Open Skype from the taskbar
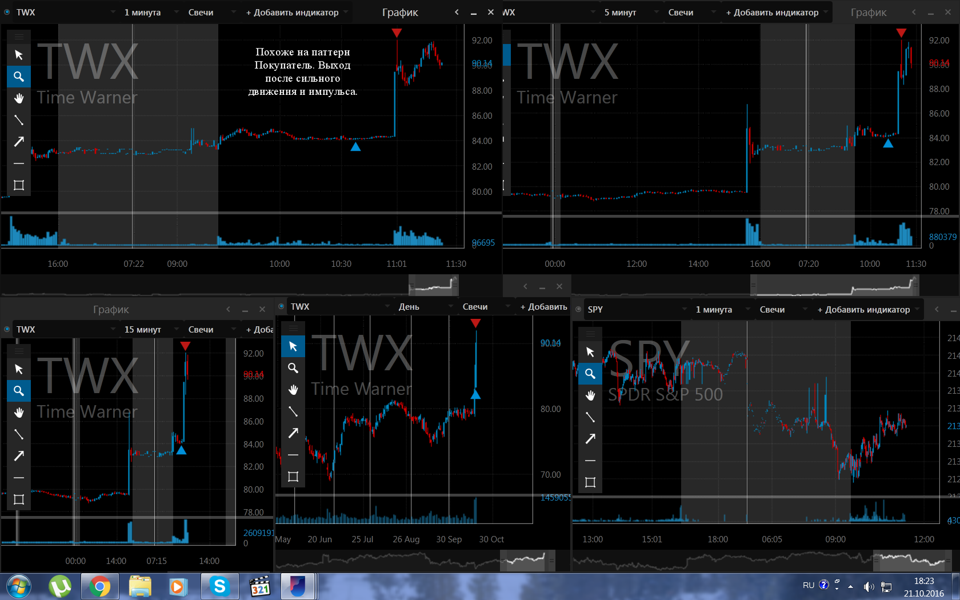The image size is (960, 600). click(219, 586)
